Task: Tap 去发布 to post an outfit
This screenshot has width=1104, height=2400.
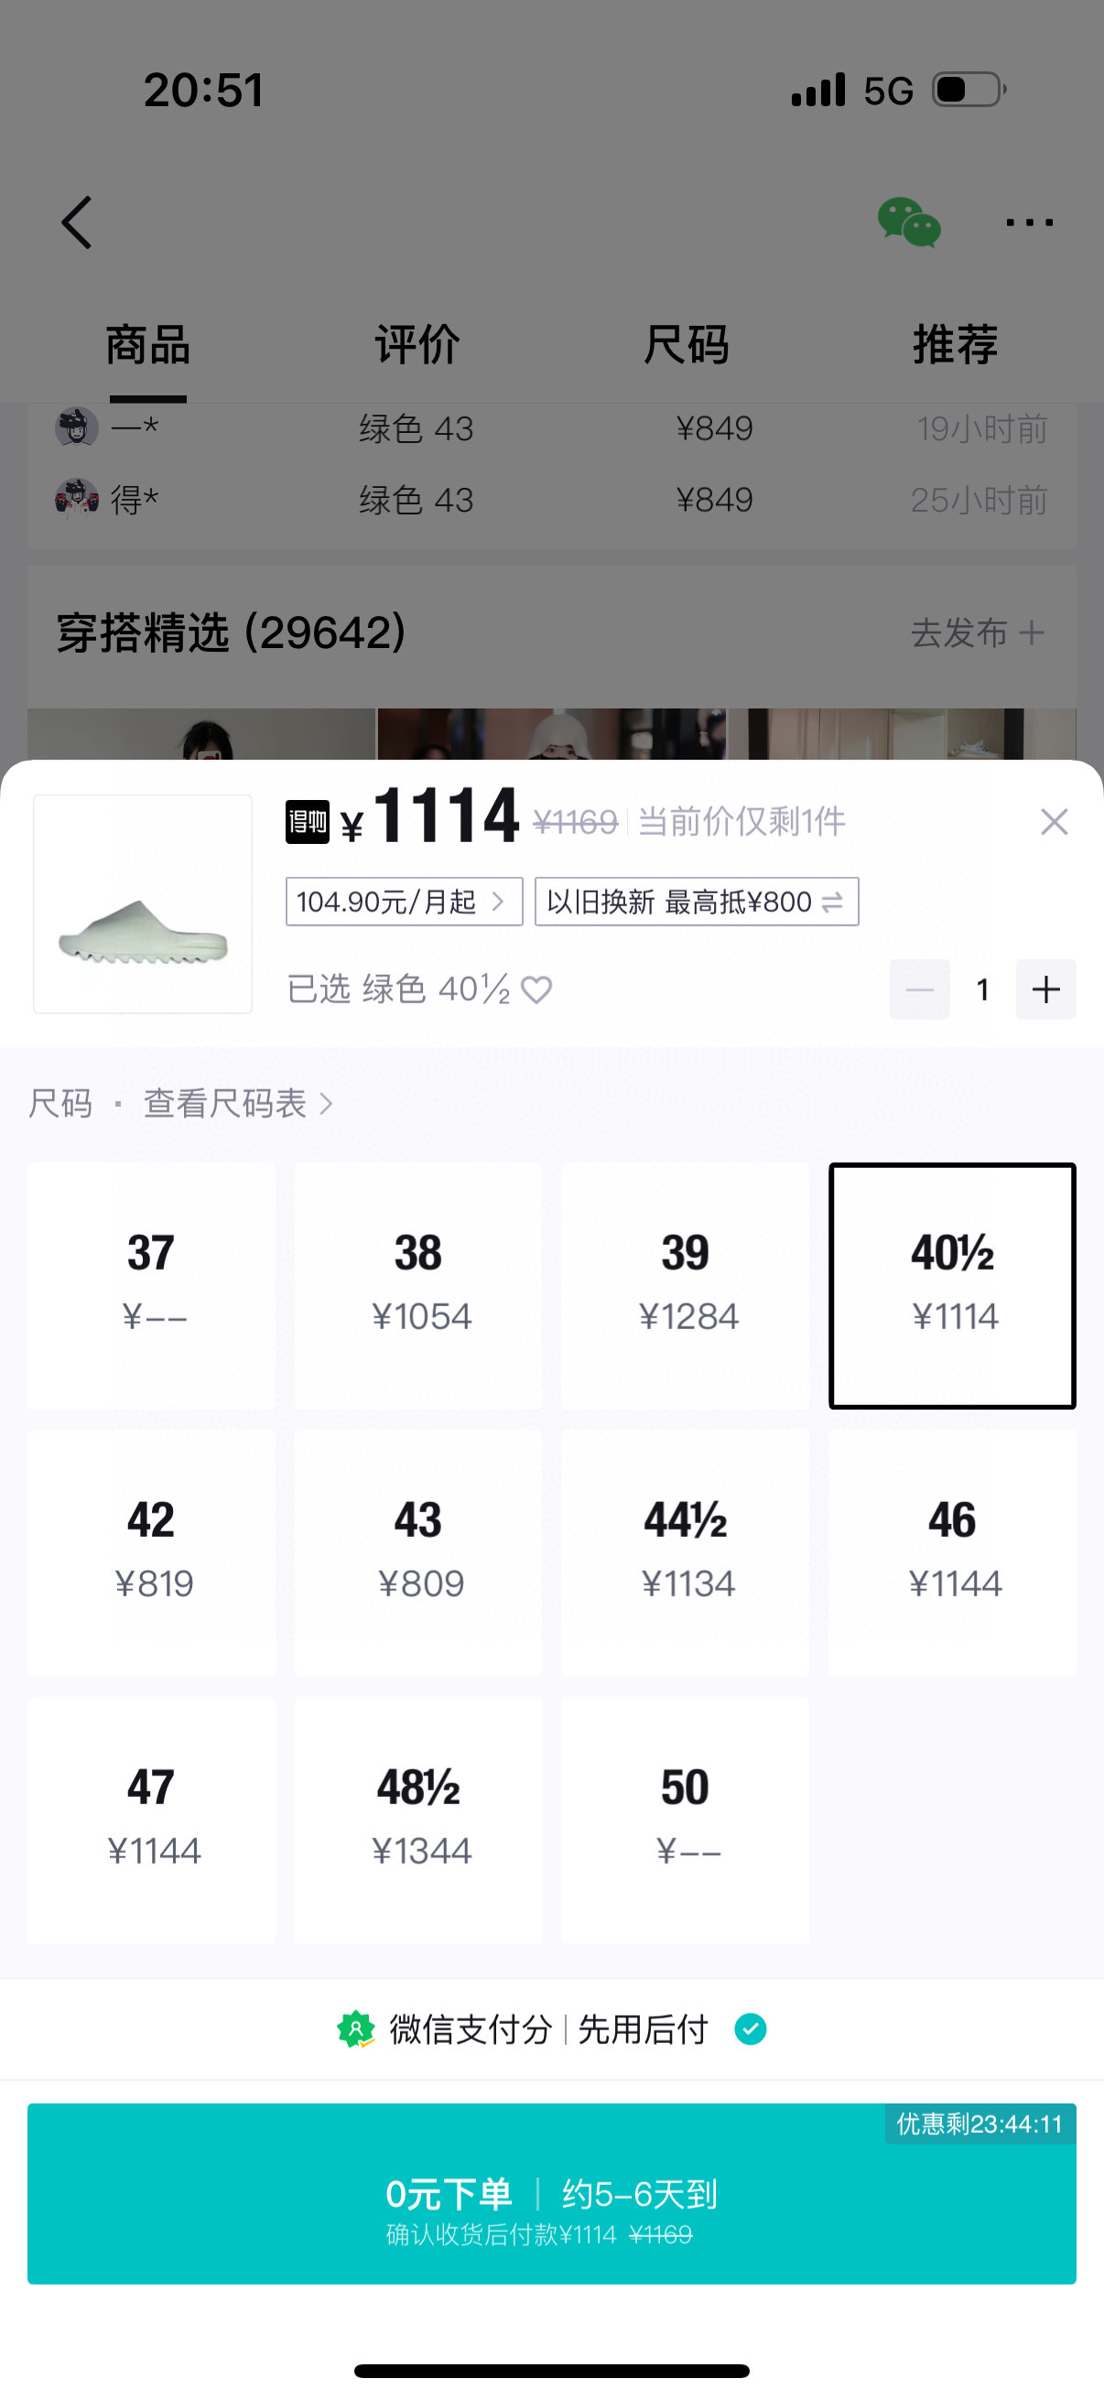Action: [977, 633]
